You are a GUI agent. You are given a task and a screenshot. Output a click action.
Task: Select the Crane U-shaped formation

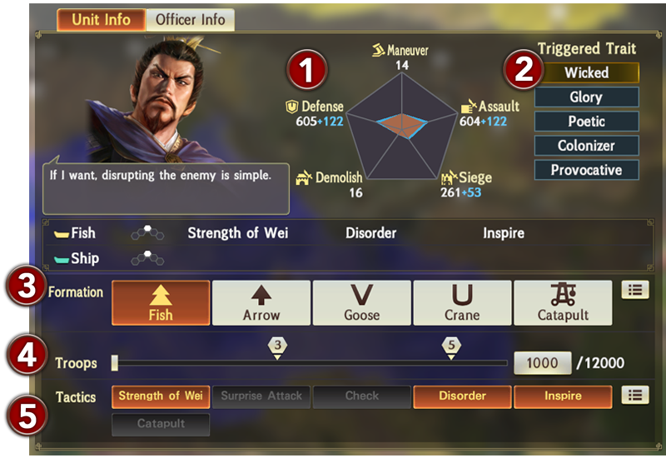(462, 303)
